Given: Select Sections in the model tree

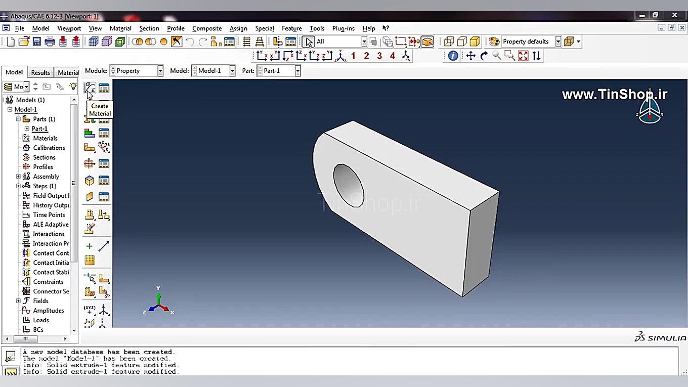Looking at the screenshot, I should point(44,157).
